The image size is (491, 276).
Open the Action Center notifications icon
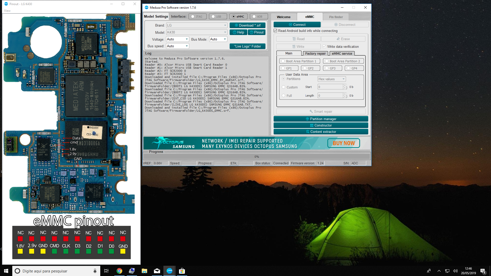(483, 271)
